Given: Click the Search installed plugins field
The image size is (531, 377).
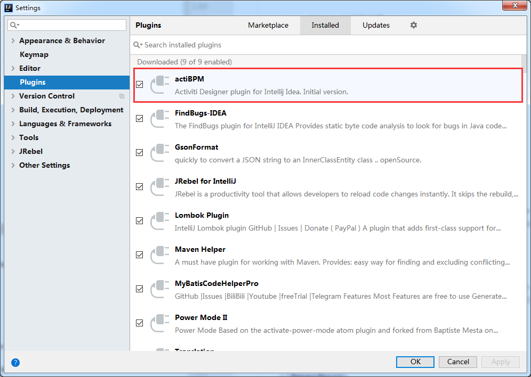Looking at the screenshot, I should pos(328,45).
